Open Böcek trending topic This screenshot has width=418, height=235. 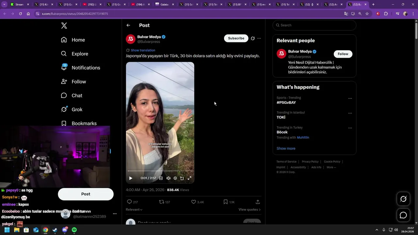coord(282,132)
